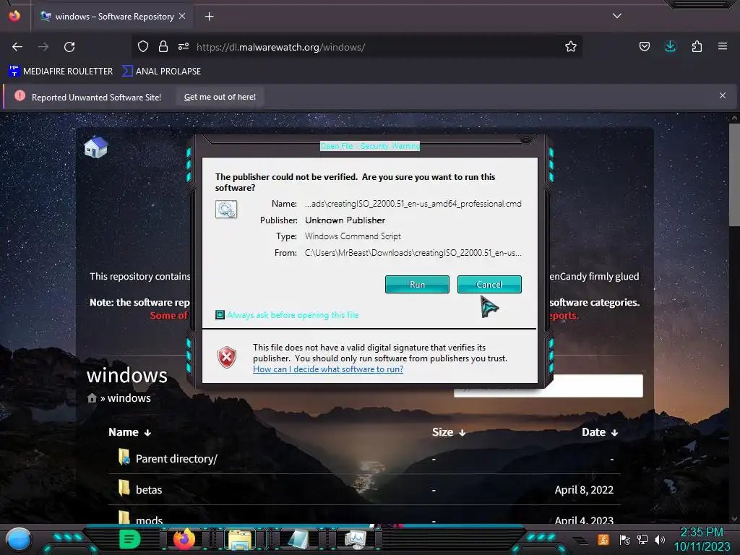Click the red shield warning icon
740x555 pixels.
tap(226, 357)
